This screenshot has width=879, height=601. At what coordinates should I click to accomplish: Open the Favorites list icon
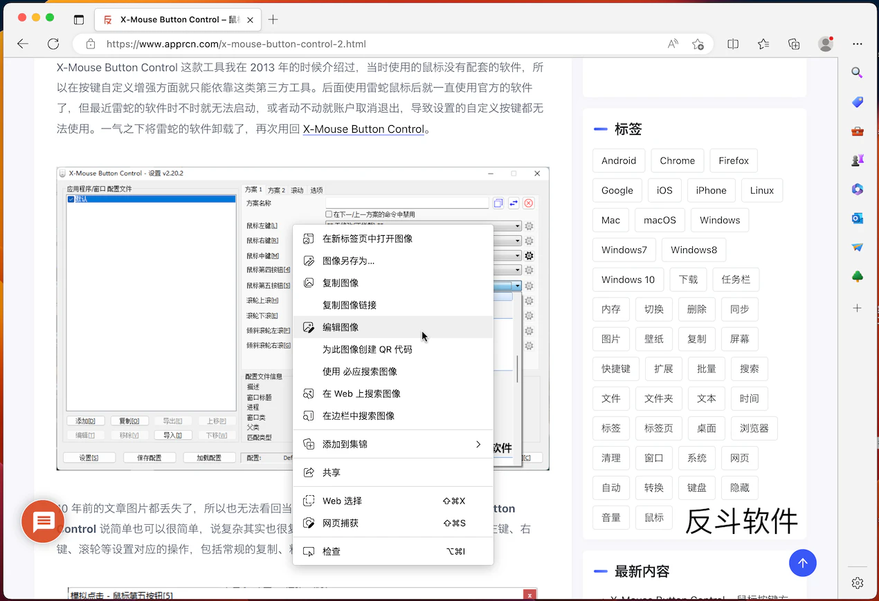[763, 44]
